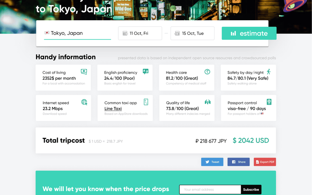Open the departure date calendar icon

coord(125,33)
